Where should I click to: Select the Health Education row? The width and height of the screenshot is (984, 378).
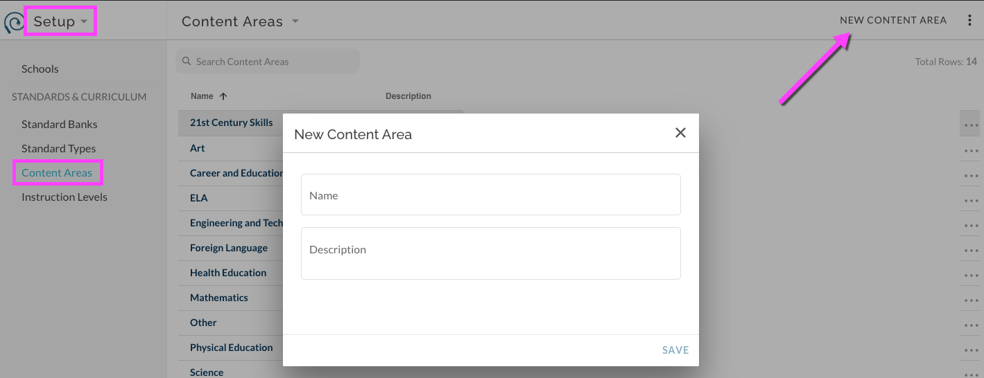pos(228,273)
